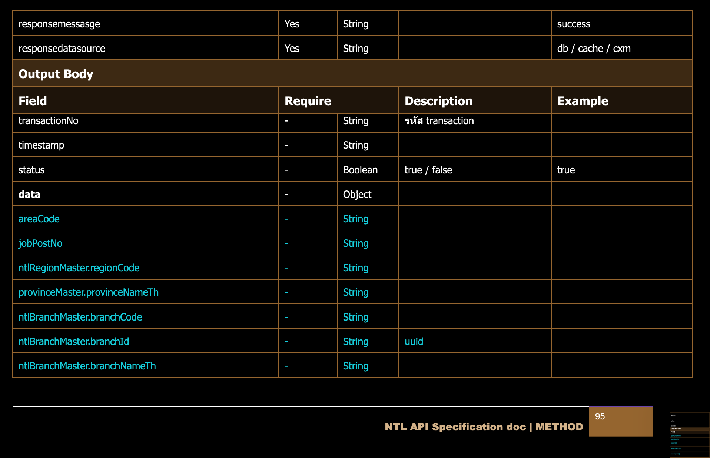Click provinceMaster.provinceNameTh field
The image size is (710, 458).
(x=89, y=292)
